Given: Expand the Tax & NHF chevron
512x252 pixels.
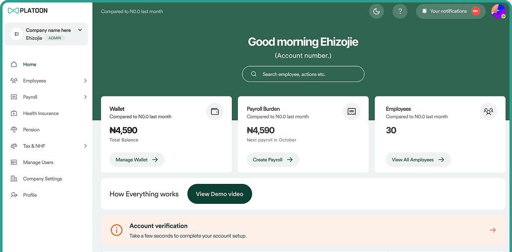Looking at the screenshot, I should pyautogui.click(x=85, y=146).
